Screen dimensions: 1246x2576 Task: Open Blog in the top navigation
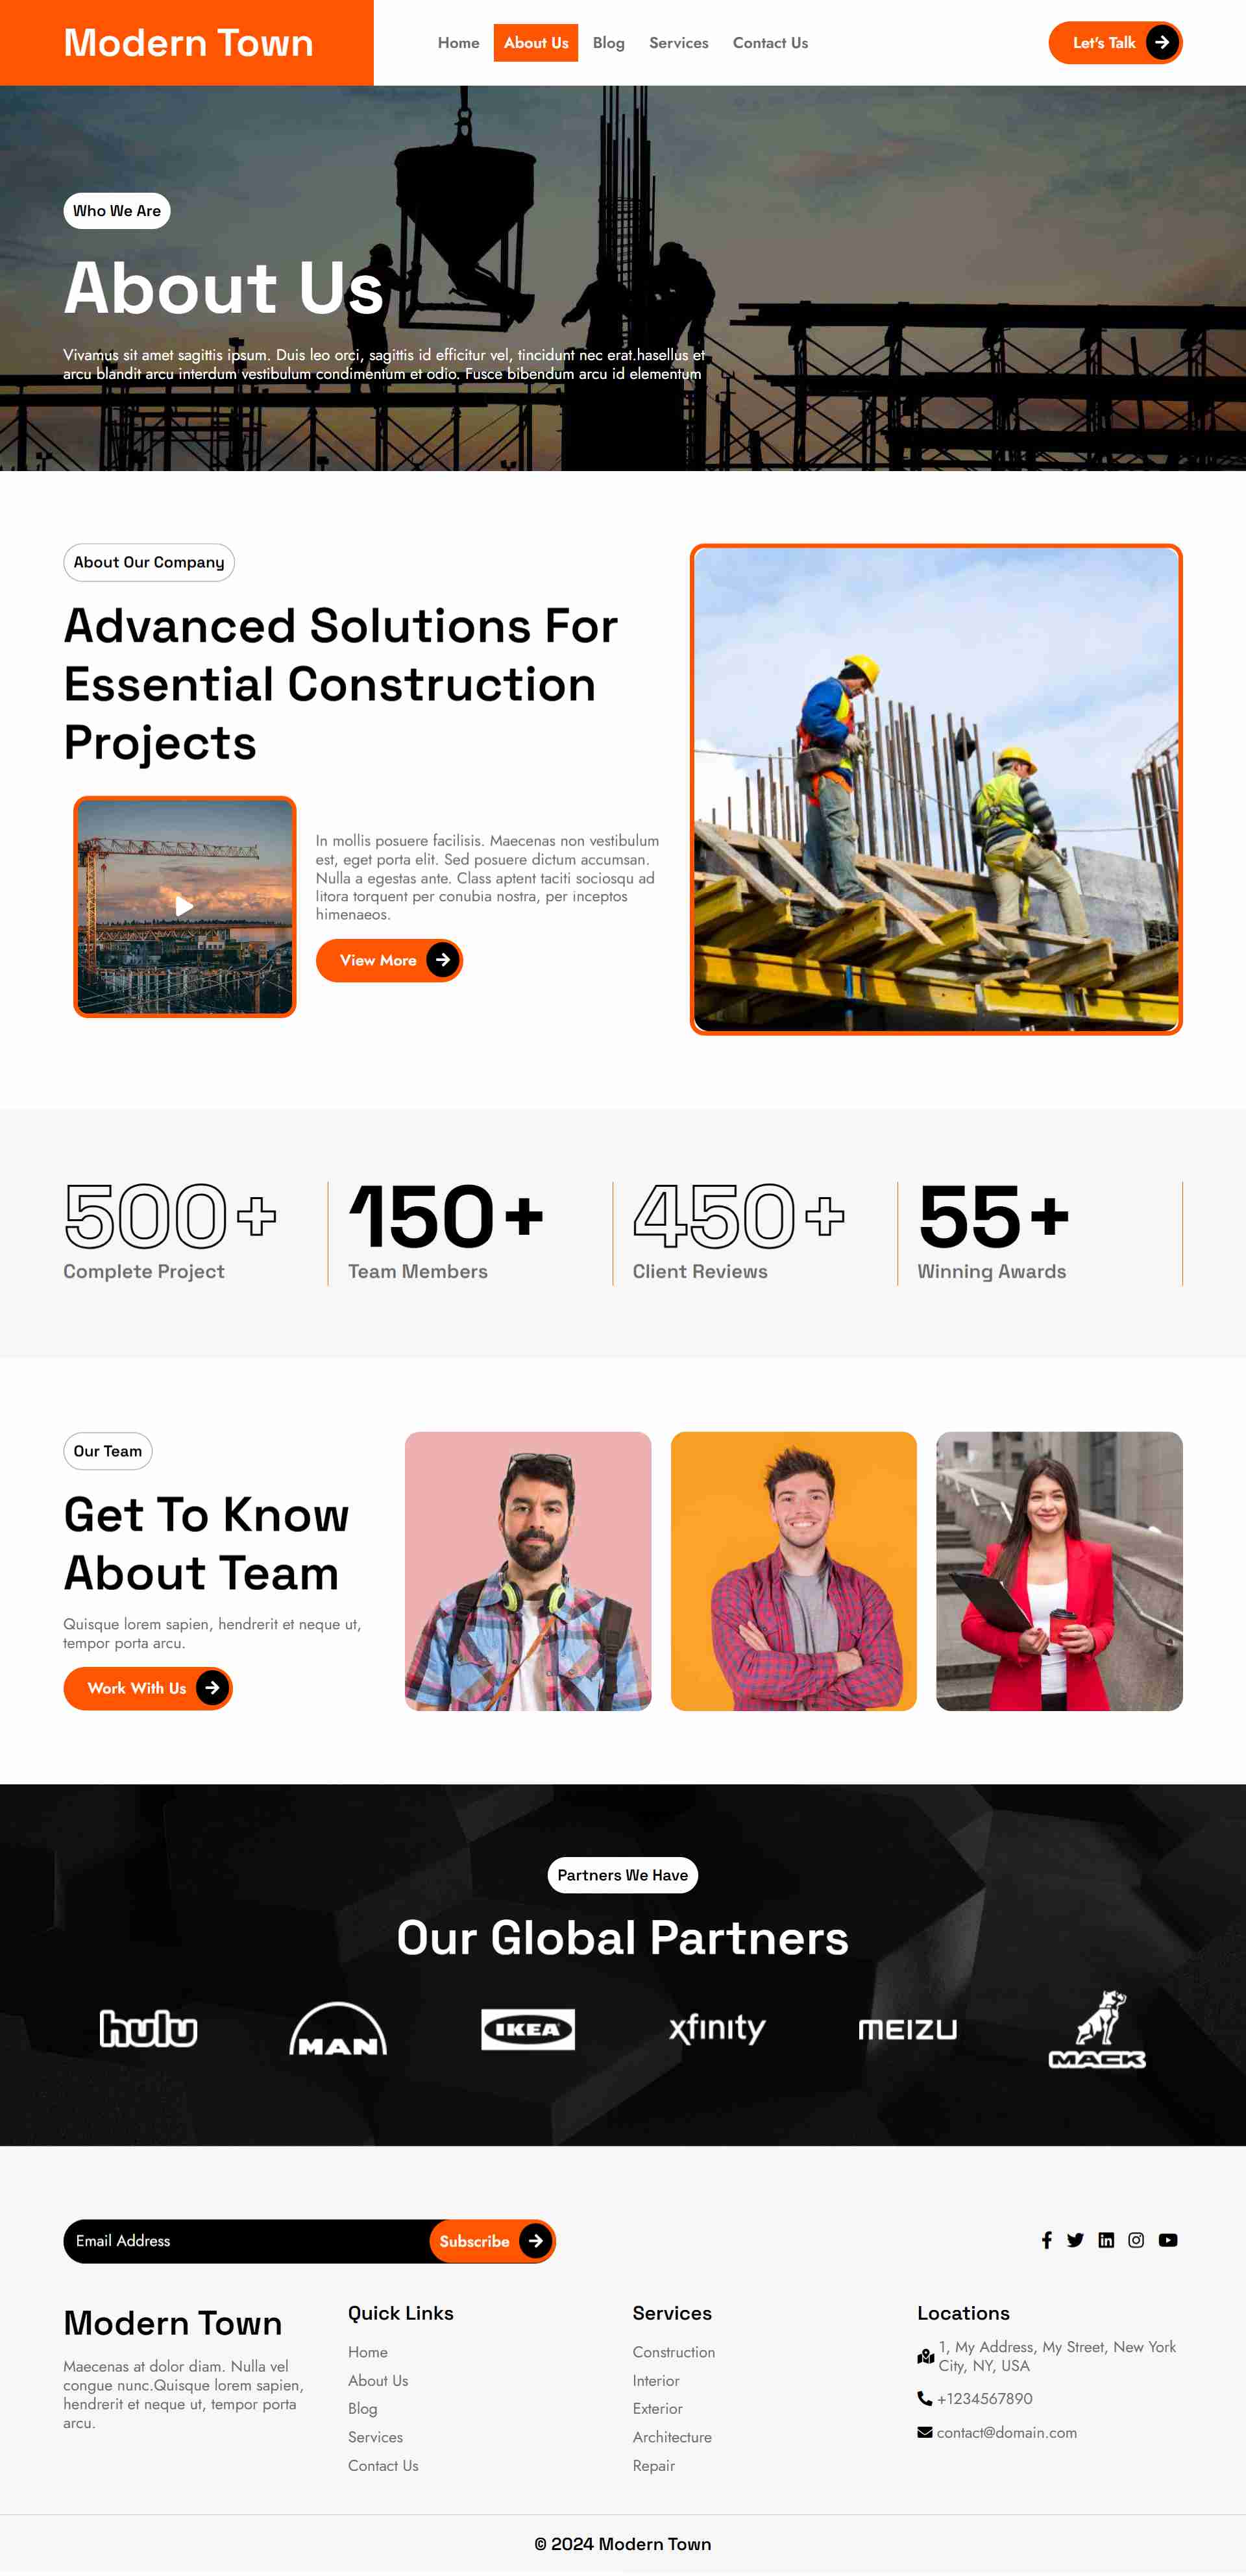click(x=608, y=43)
